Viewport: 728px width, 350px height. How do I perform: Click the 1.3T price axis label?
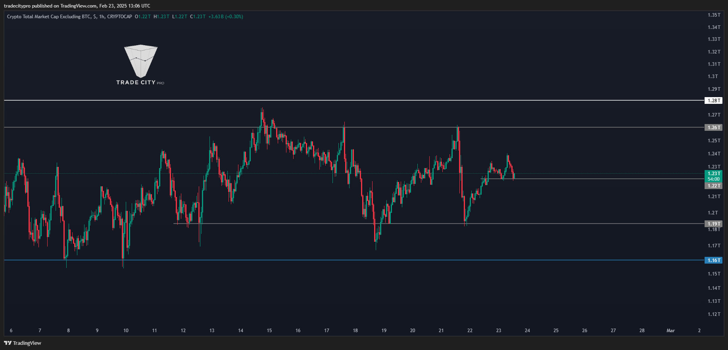pos(713,77)
